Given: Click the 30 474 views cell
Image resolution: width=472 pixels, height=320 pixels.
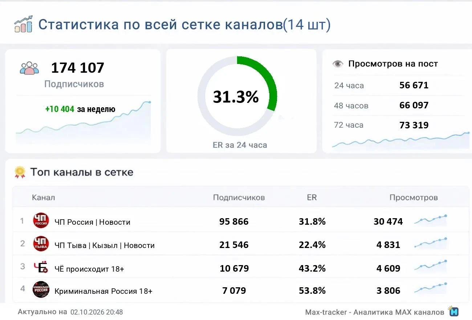Looking at the screenshot, I should (388, 221).
